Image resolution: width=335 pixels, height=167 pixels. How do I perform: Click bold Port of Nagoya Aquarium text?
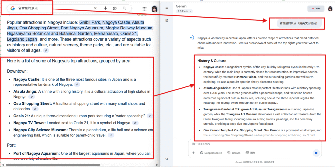pos(37,153)
